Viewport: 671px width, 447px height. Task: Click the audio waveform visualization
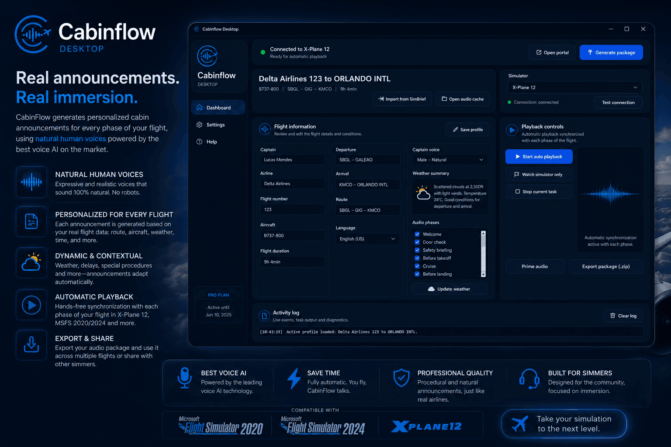coord(611,194)
